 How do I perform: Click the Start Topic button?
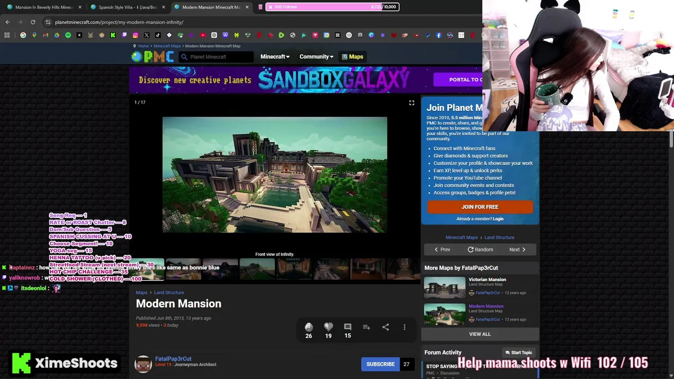[519, 353]
